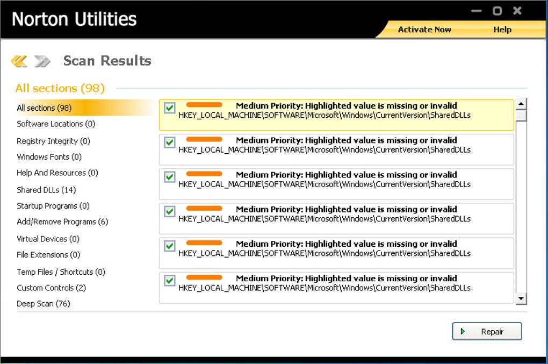
Task: Open the Help link
Action: (x=502, y=30)
